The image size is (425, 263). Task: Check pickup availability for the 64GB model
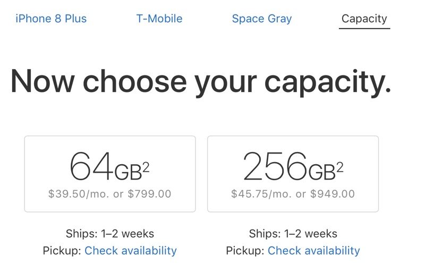pos(130,250)
